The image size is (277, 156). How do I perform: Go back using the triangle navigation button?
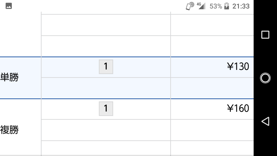coord(265,121)
